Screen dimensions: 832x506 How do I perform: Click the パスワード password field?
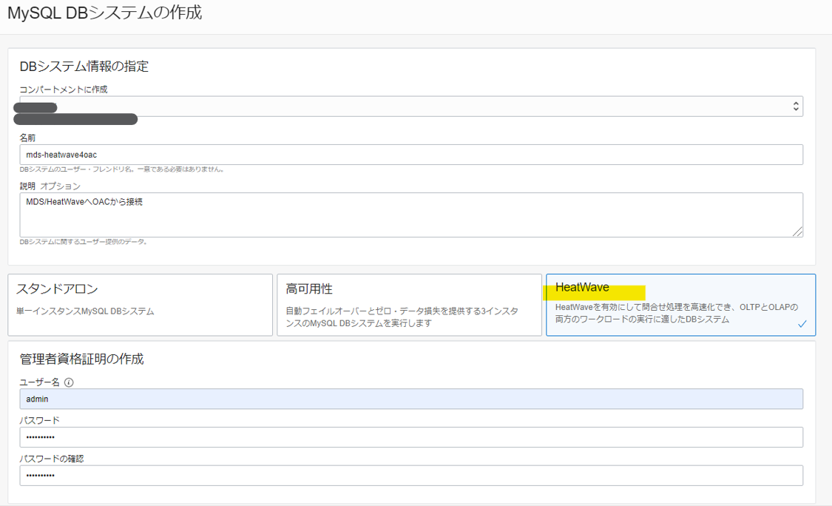(x=411, y=437)
